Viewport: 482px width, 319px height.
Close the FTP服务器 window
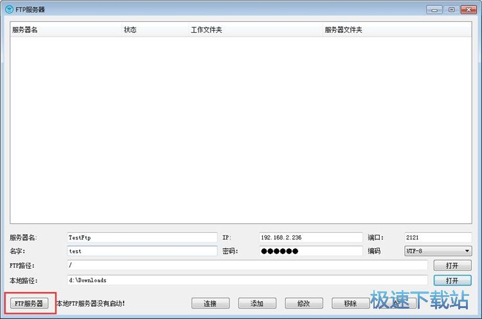click(469, 10)
